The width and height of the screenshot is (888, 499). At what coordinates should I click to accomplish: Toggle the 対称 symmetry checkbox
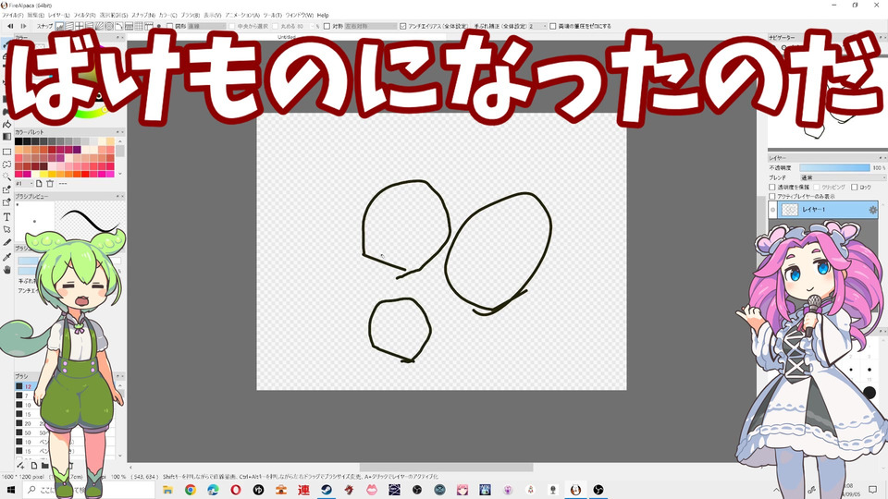tap(327, 26)
